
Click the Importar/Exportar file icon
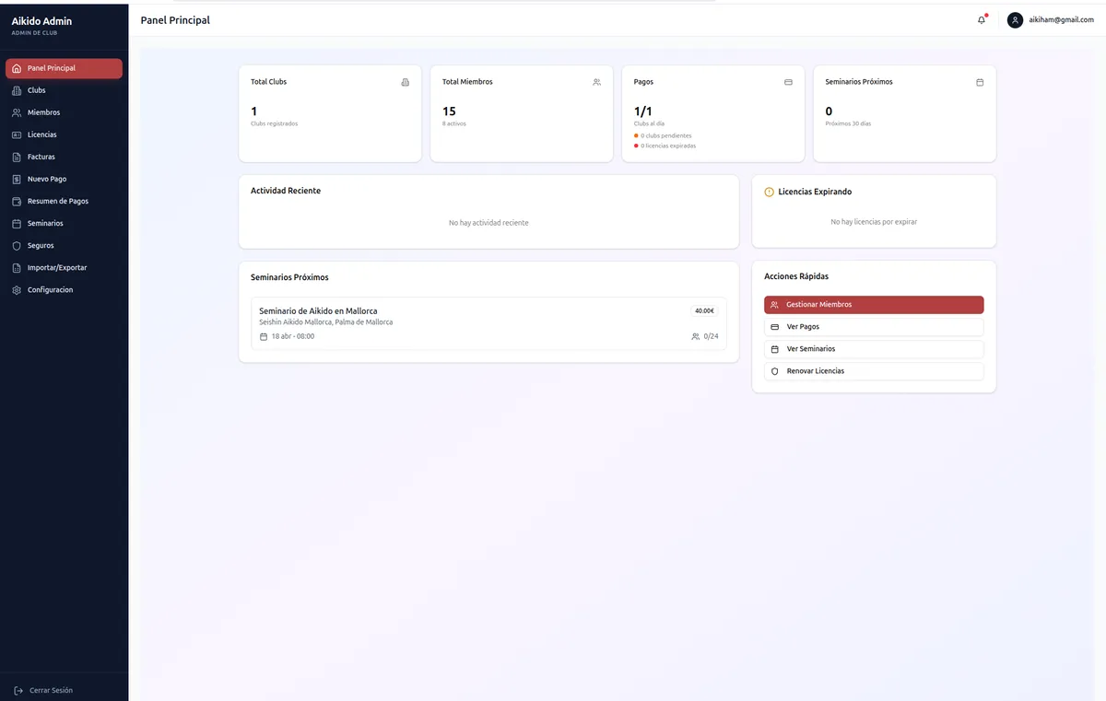[x=17, y=268]
